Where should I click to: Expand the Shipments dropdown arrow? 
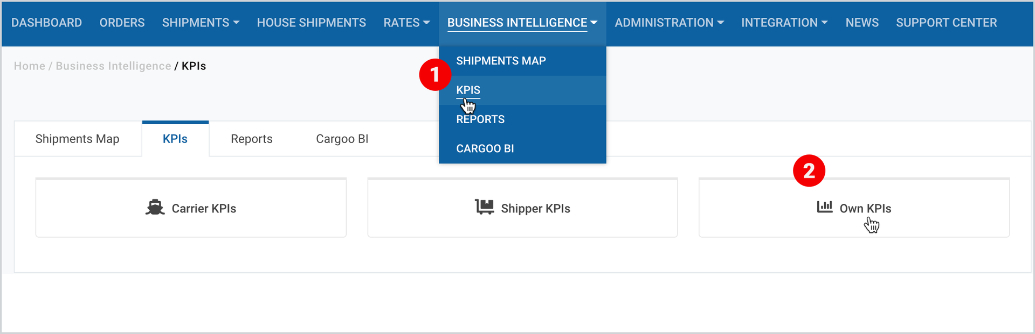pos(236,23)
